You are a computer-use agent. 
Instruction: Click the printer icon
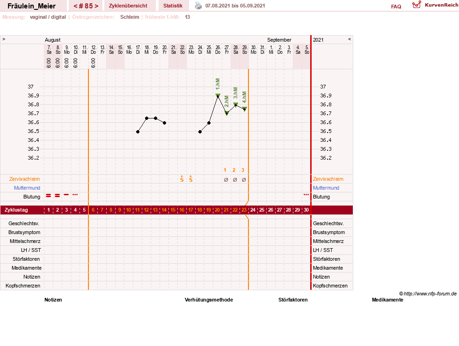tap(198, 6)
